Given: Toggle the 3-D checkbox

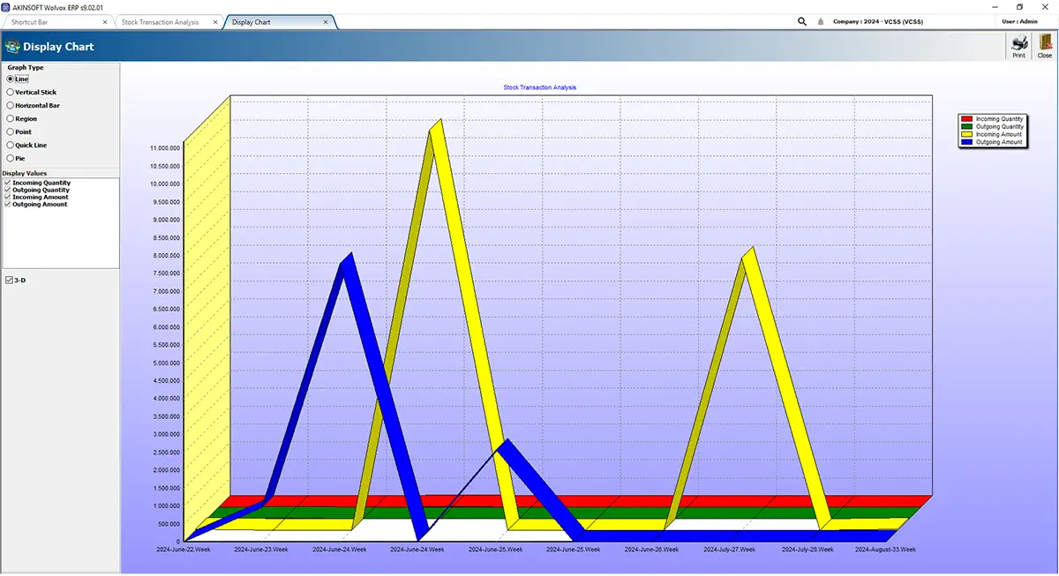Looking at the screenshot, I should tap(9, 280).
